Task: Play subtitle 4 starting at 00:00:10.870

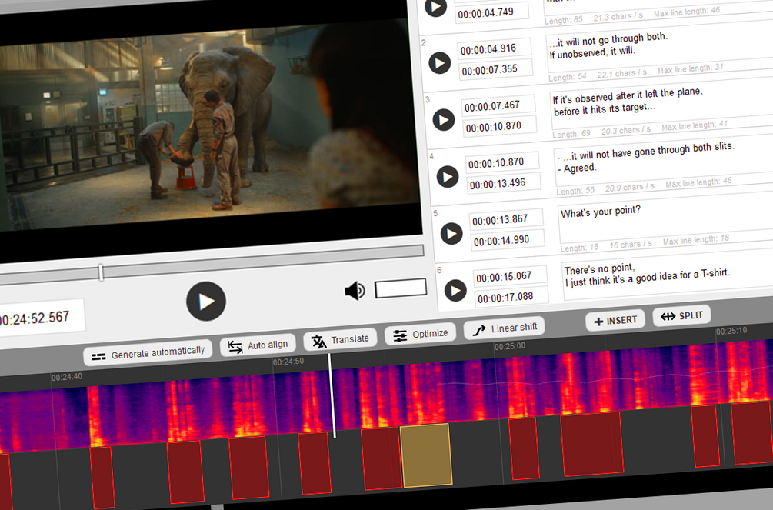Action: 448,177
